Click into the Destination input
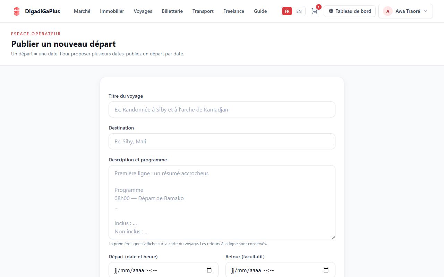Image resolution: width=444 pixels, height=277 pixels. (x=222, y=141)
